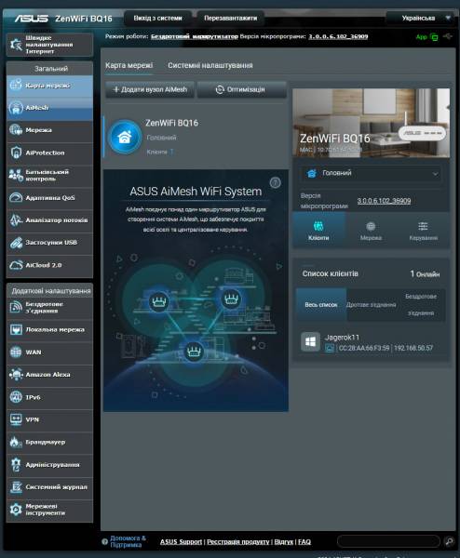This screenshot has width=460, height=558.
Task: Open Батьківський контроль family icon
Action: [16, 175]
